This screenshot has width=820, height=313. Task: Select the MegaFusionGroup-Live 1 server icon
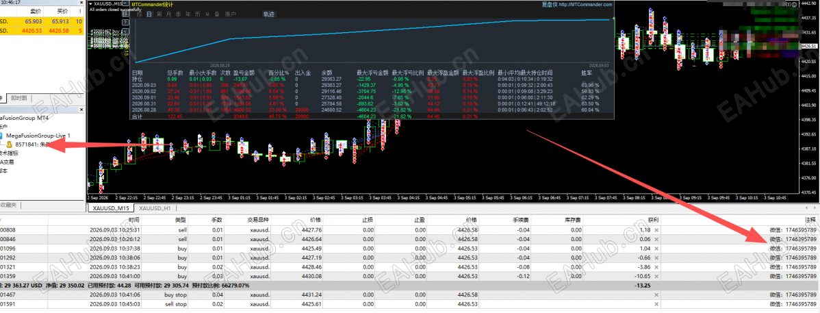(x=1, y=136)
